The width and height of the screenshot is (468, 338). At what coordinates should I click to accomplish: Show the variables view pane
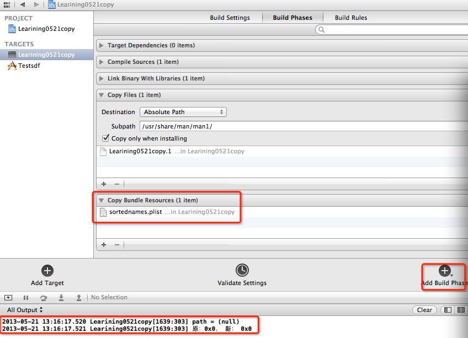coord(448,310)
